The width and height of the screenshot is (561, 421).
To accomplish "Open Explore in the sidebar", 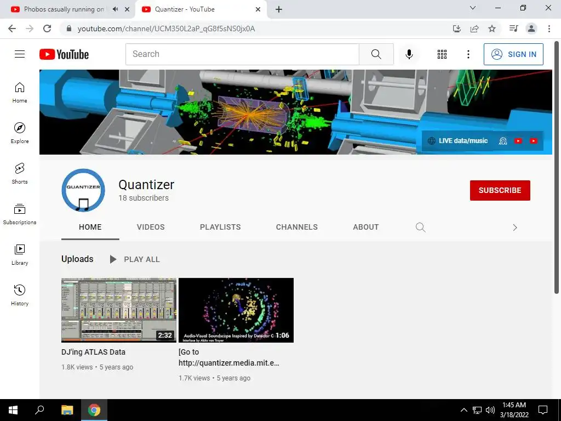I will point(20,133).
